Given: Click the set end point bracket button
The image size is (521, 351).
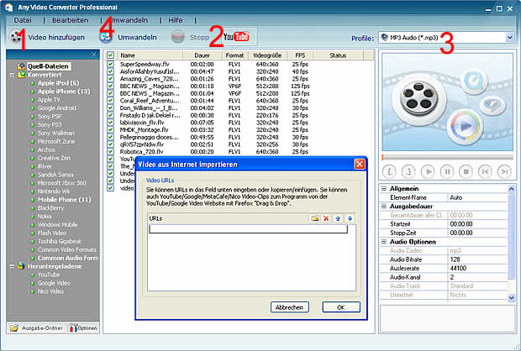Looking at the screenshot, I should 408,171.
